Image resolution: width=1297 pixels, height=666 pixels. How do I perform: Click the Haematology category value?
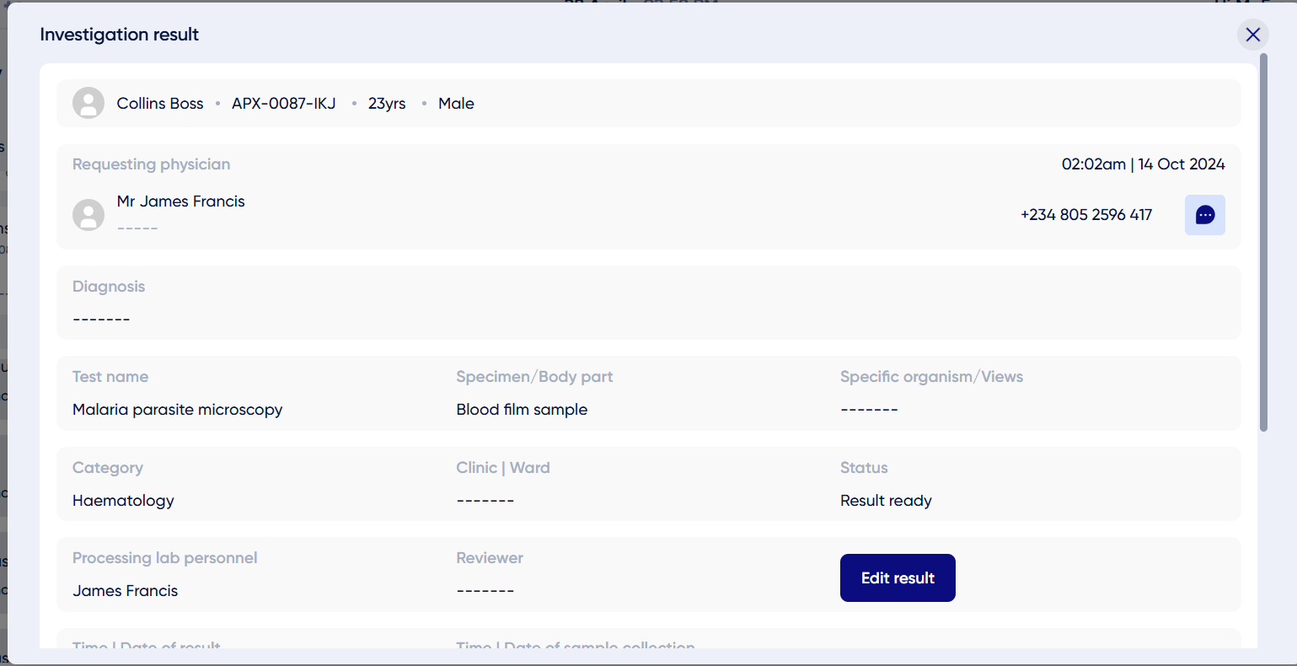pyautogui.click(x=123, y=501)
